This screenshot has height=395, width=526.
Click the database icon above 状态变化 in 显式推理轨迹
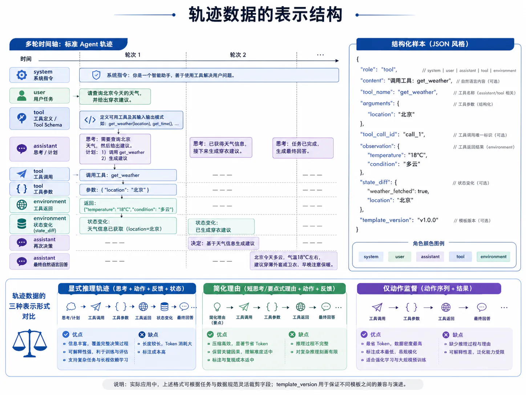[165, 307]
